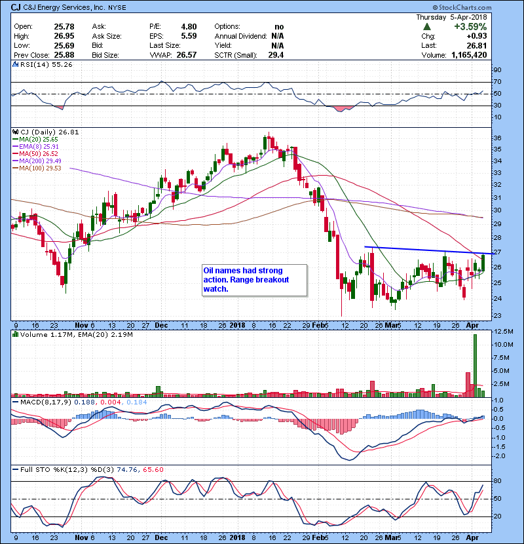Image resolution: width=524 pixels, height=544 pixels.
Task: Click the Options value no
Action: 279,27
